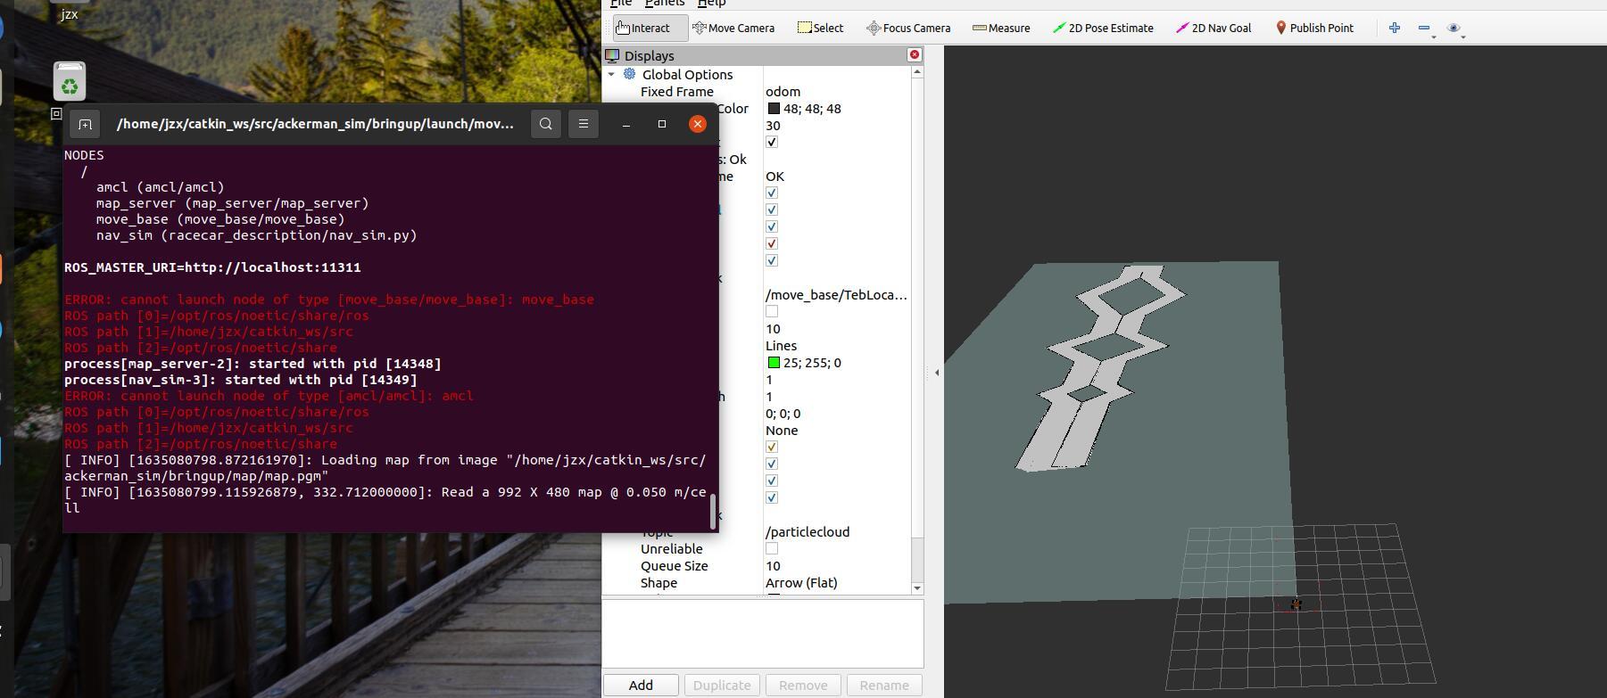This screenshot has width=1607, height=698.
Task: Activate the Focus Camera tool
Action: [x=908, y=28]
